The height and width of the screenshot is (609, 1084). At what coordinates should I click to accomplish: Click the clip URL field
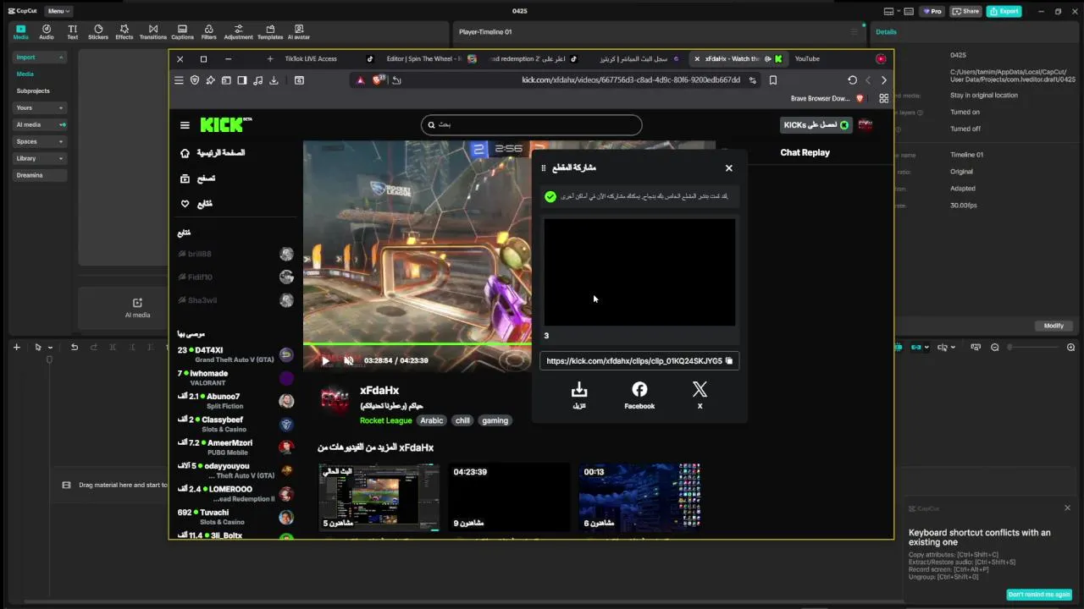tap(639, 361)
